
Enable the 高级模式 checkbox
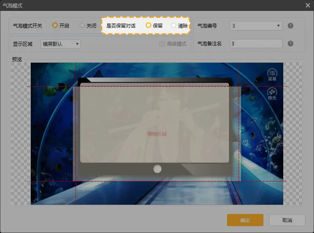pos(162,44)
